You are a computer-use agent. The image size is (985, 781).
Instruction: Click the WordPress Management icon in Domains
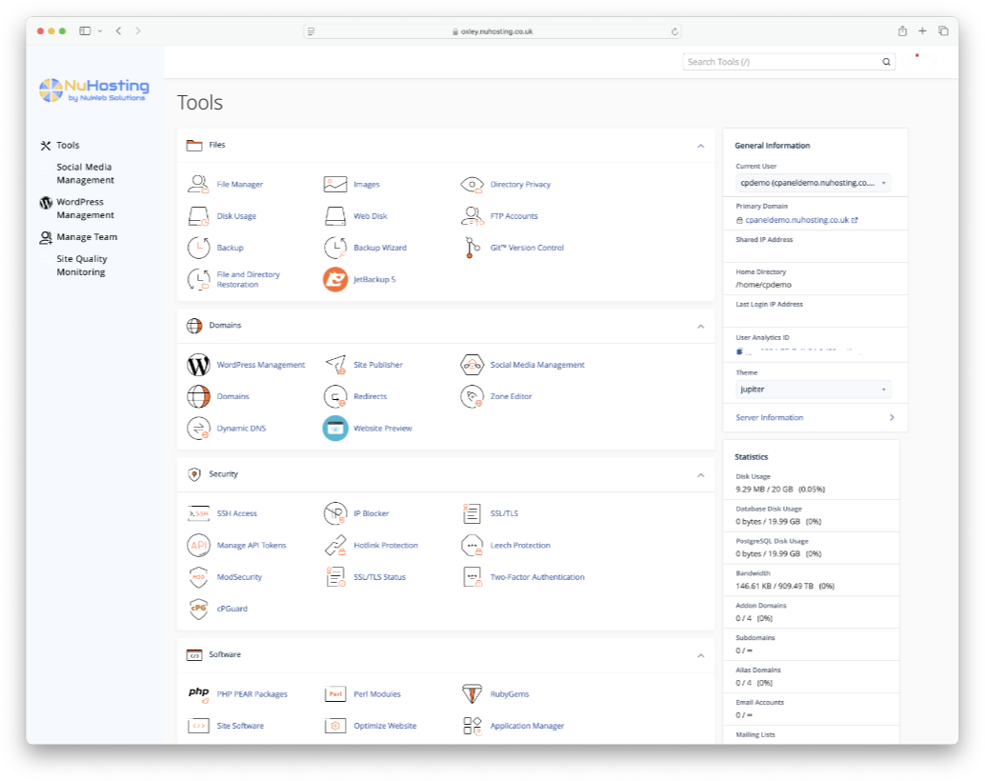(198, 365)
